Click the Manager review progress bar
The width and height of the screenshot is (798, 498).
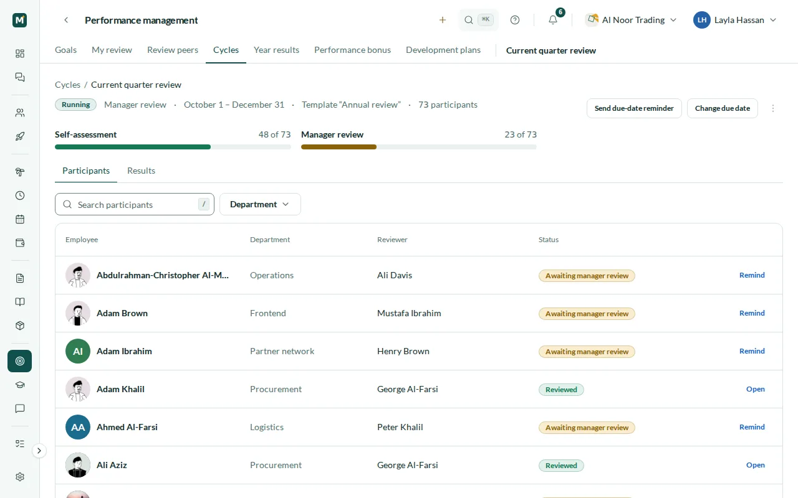[x=419, y=147]
